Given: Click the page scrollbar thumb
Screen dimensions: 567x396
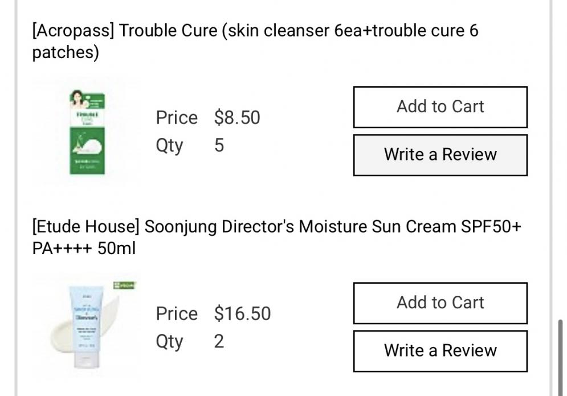Looking at the screenshot, I should click(560, 357).
